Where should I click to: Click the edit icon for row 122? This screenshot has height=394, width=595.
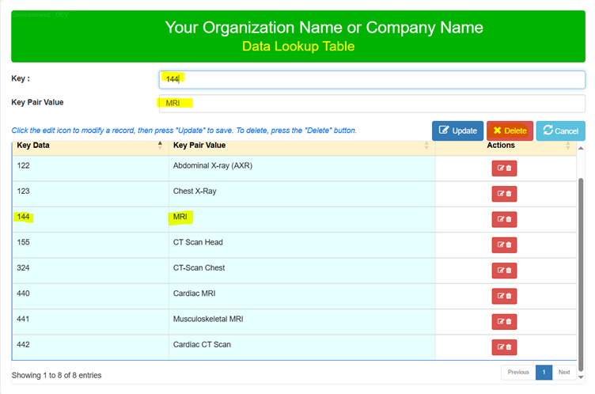[x=504, y=169]
